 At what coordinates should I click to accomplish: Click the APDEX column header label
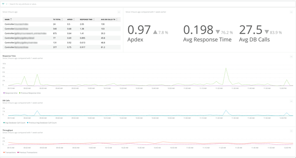point(70,20)
